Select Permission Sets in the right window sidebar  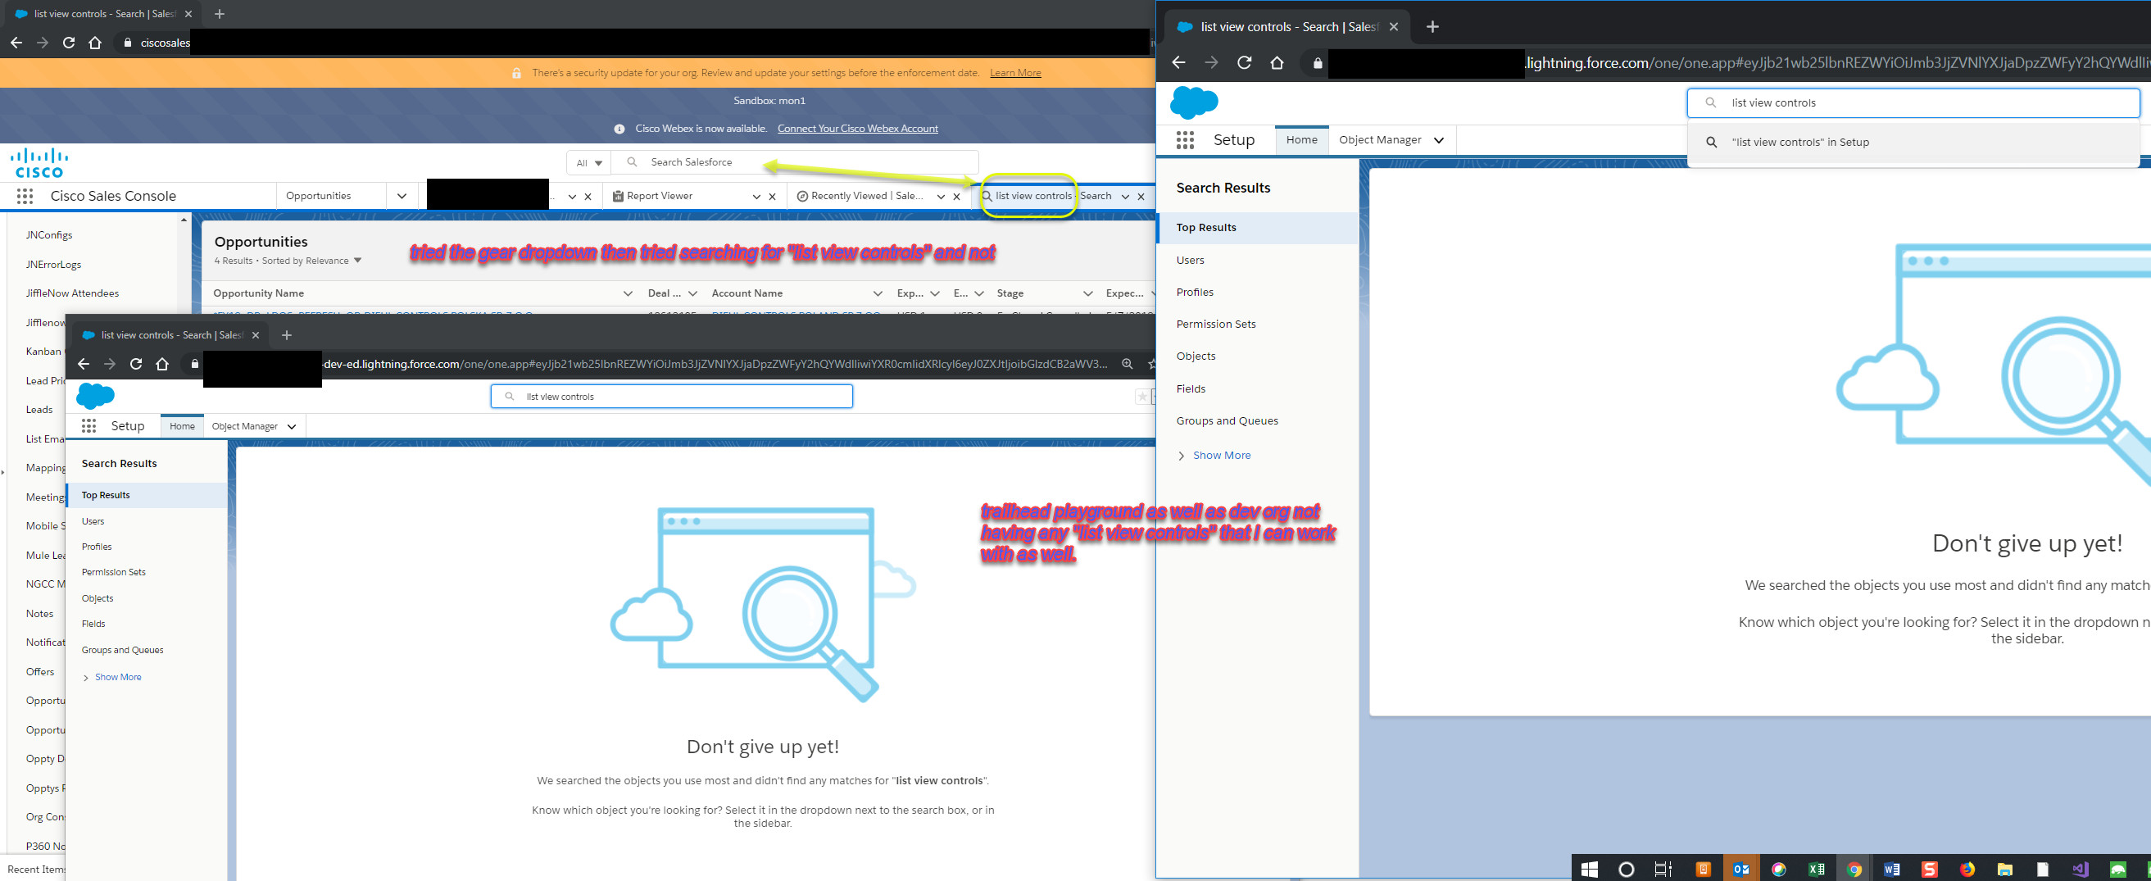(x=1216, y=324)
